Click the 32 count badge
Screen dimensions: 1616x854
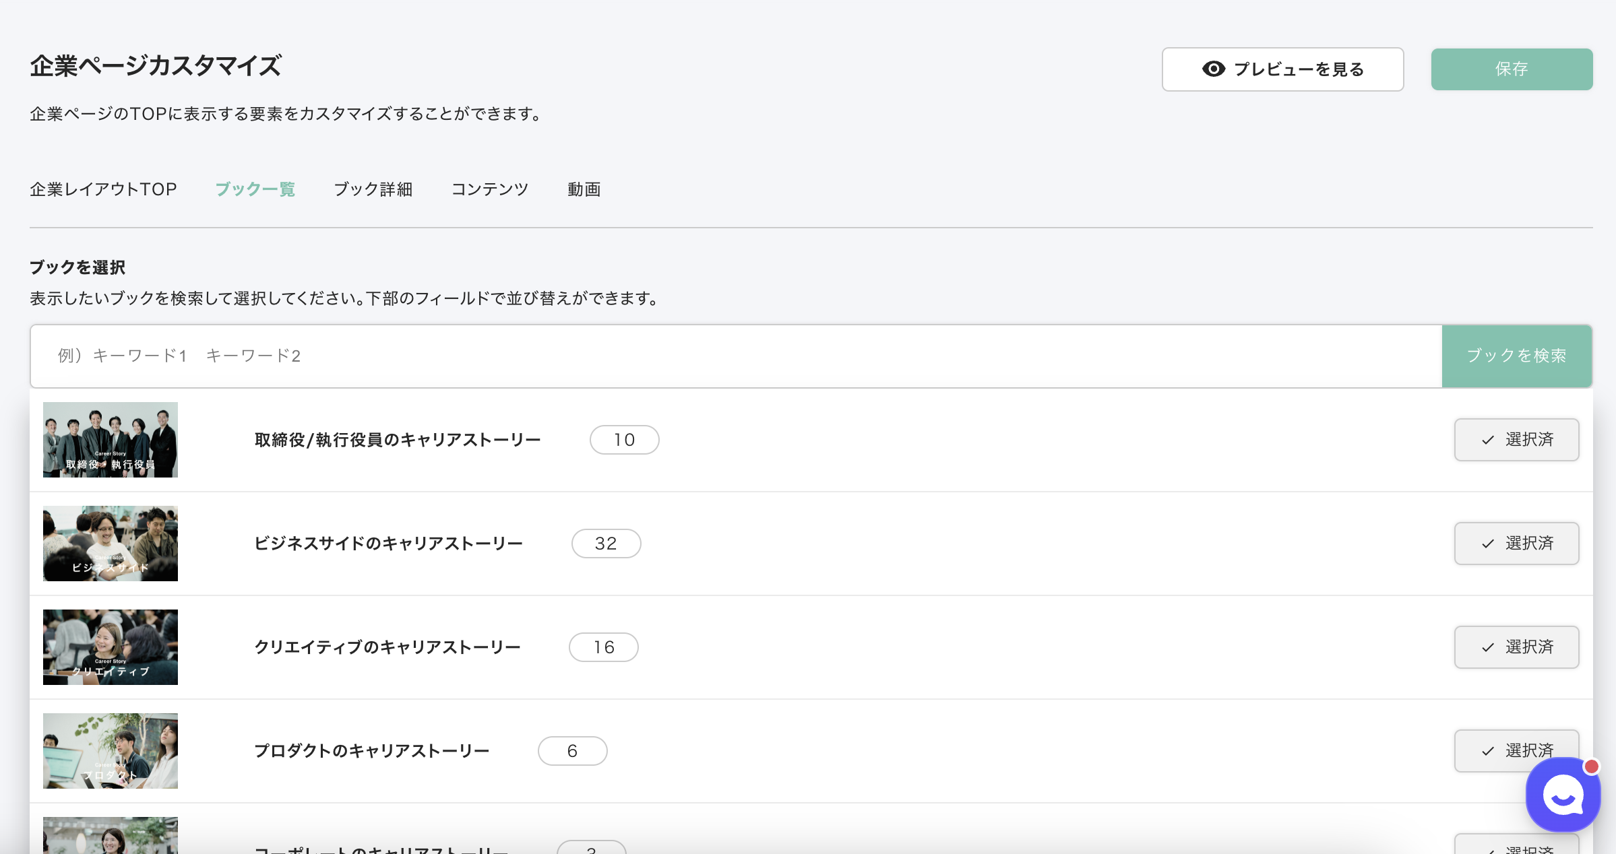click(606, 544)
